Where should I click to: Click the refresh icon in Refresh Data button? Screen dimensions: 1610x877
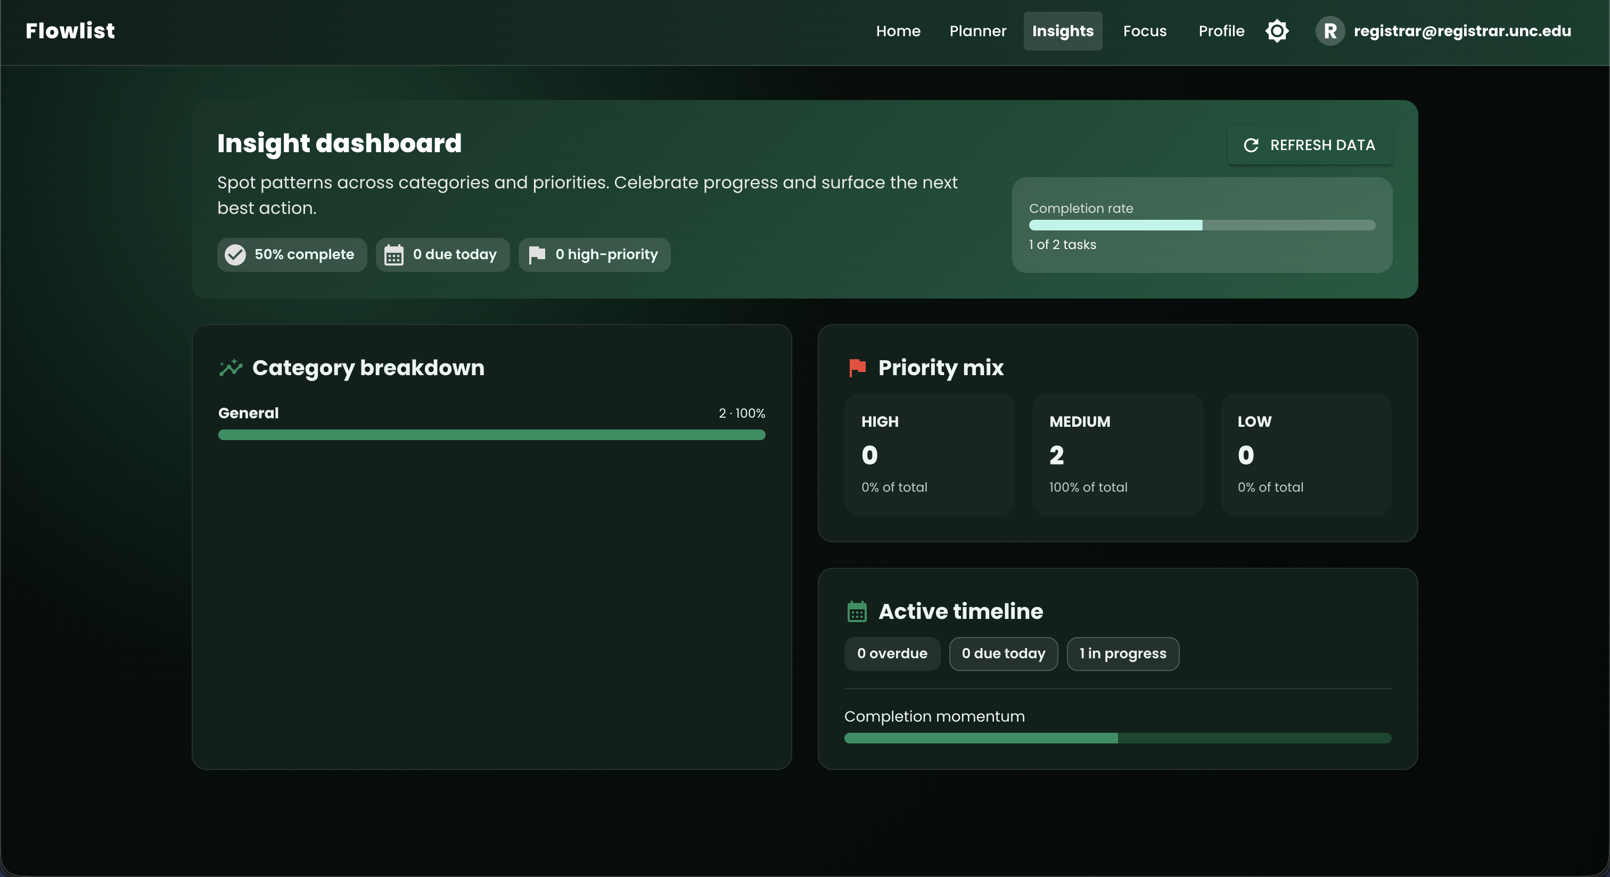pyautogui.click(x=1251, y=145)
